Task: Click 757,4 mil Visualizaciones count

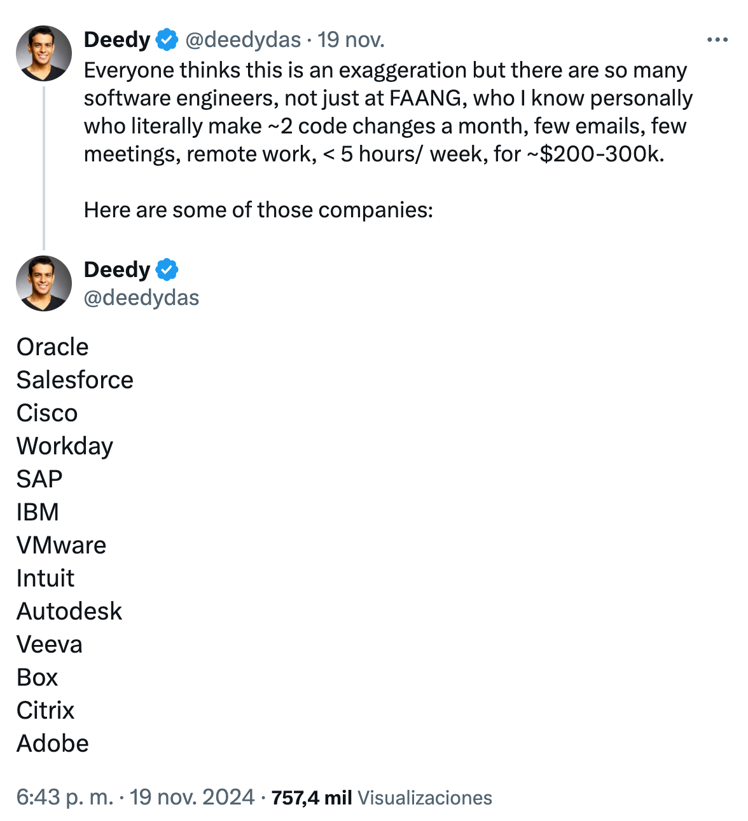Action: 382,797
